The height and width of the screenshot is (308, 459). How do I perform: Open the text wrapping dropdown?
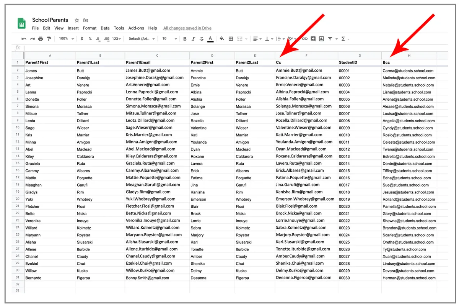(280, 39)
